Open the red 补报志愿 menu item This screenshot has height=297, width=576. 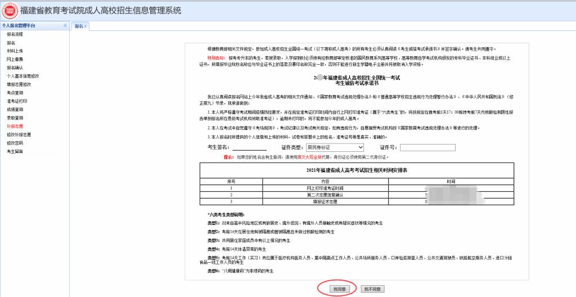15,126
